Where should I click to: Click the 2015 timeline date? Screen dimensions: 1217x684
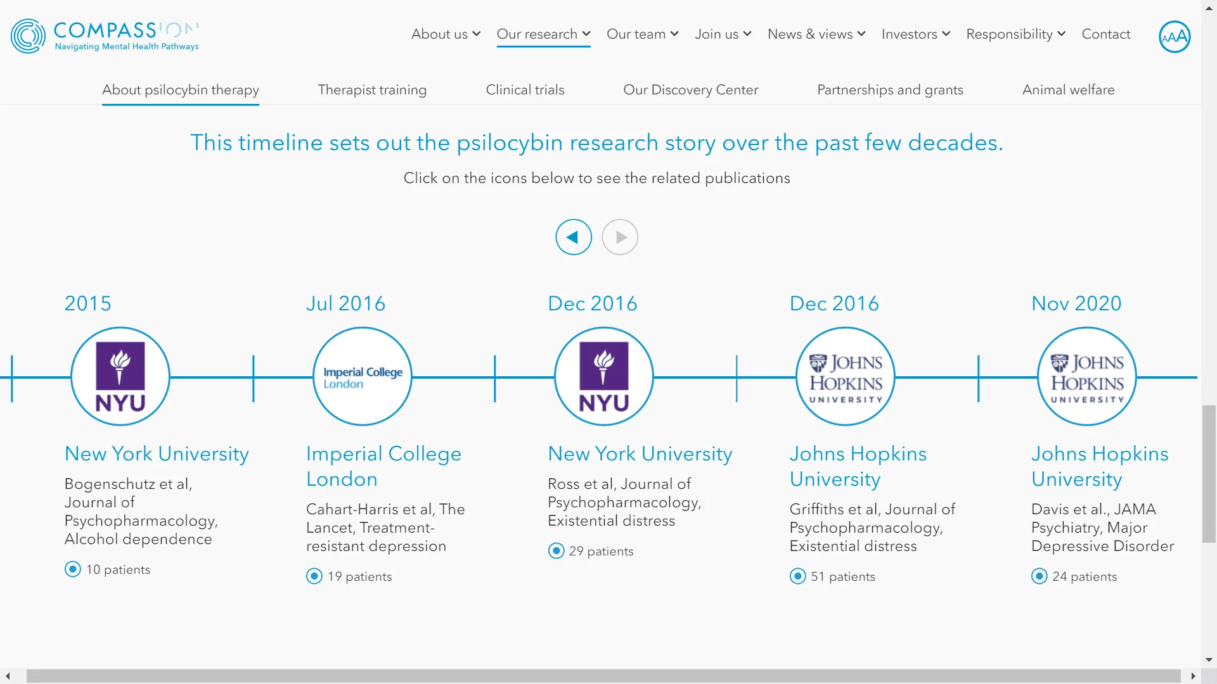coord(88,303)
